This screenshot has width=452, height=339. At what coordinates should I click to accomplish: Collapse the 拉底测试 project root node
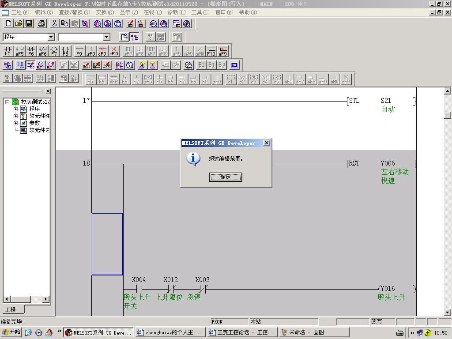(x=8, y=102)
